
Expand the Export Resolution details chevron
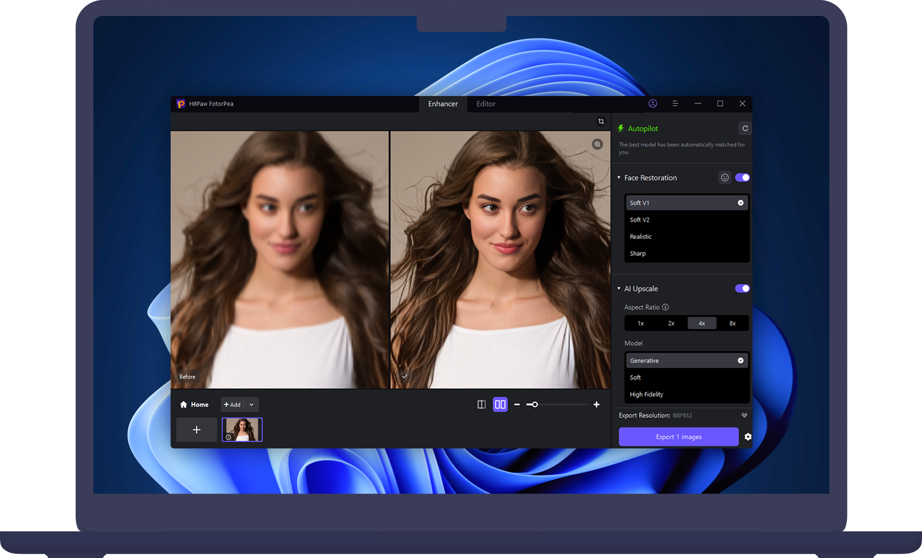tap(744, 415)
